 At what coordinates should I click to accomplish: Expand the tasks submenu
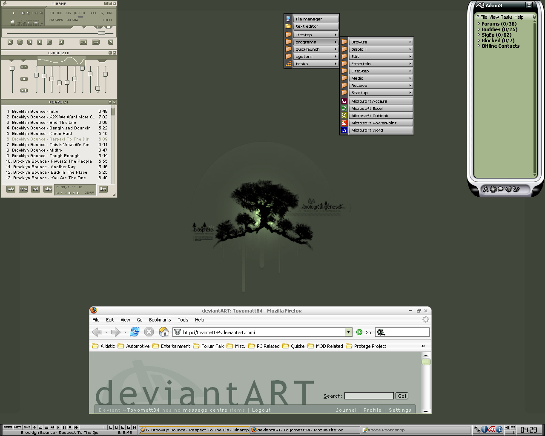point(316,64)
